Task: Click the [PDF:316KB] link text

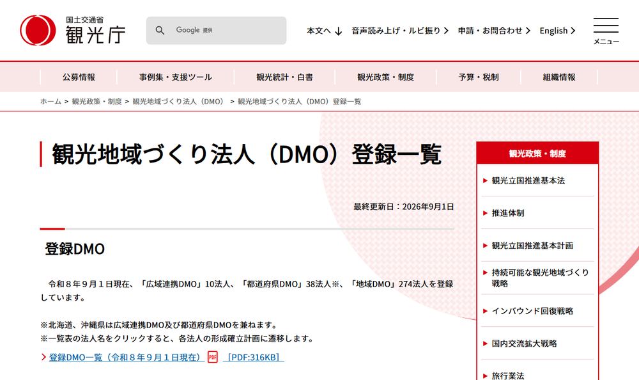Action: (x=254, y=357)
